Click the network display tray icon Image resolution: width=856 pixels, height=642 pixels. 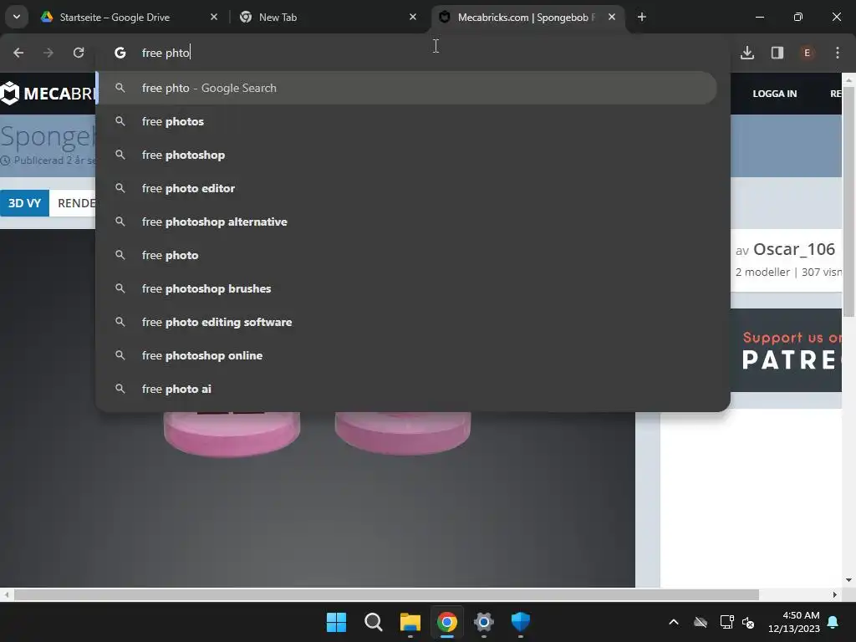point(726,622)
